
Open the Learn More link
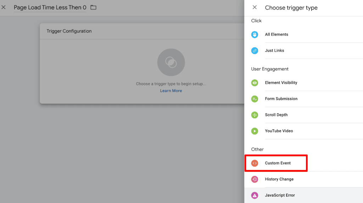click(x=171, y=91)
